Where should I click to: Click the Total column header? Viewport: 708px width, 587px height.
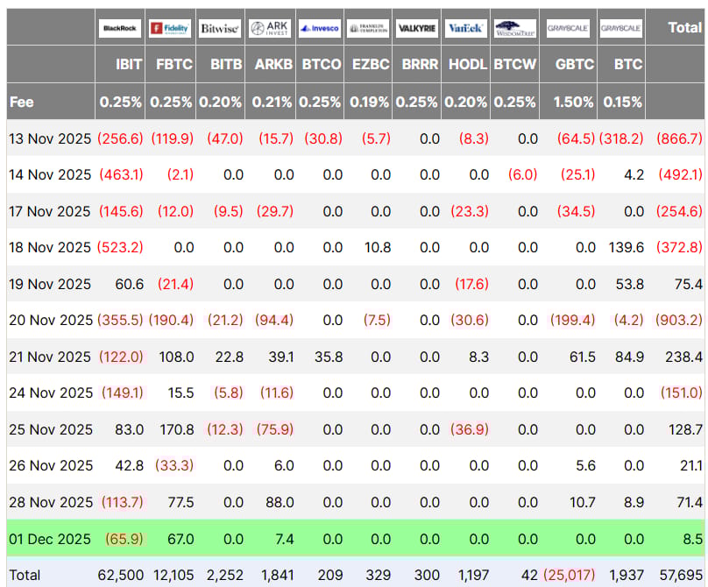[683, 27]
